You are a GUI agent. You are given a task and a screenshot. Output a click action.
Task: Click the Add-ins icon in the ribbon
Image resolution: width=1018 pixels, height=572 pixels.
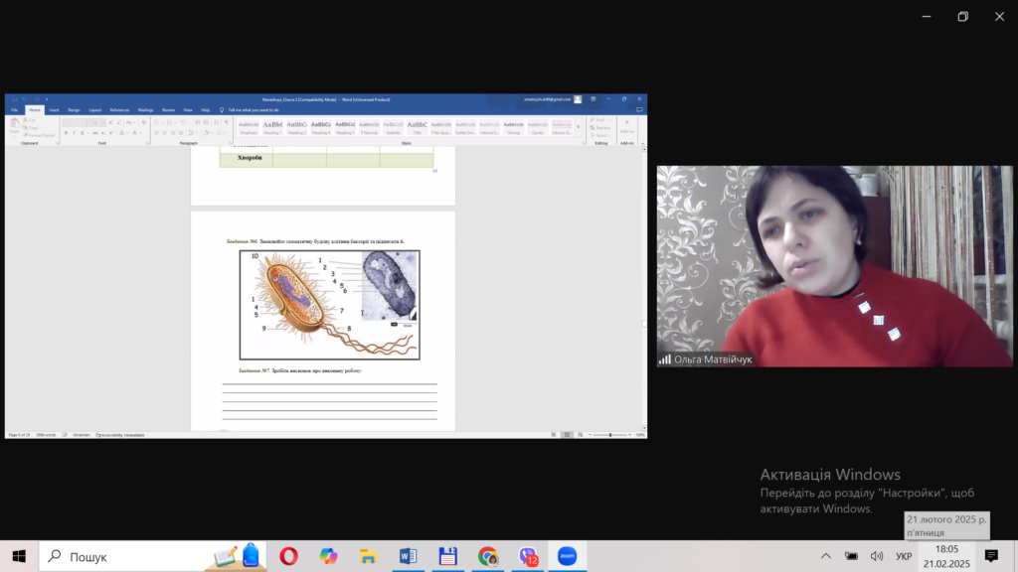coord(626,126)
